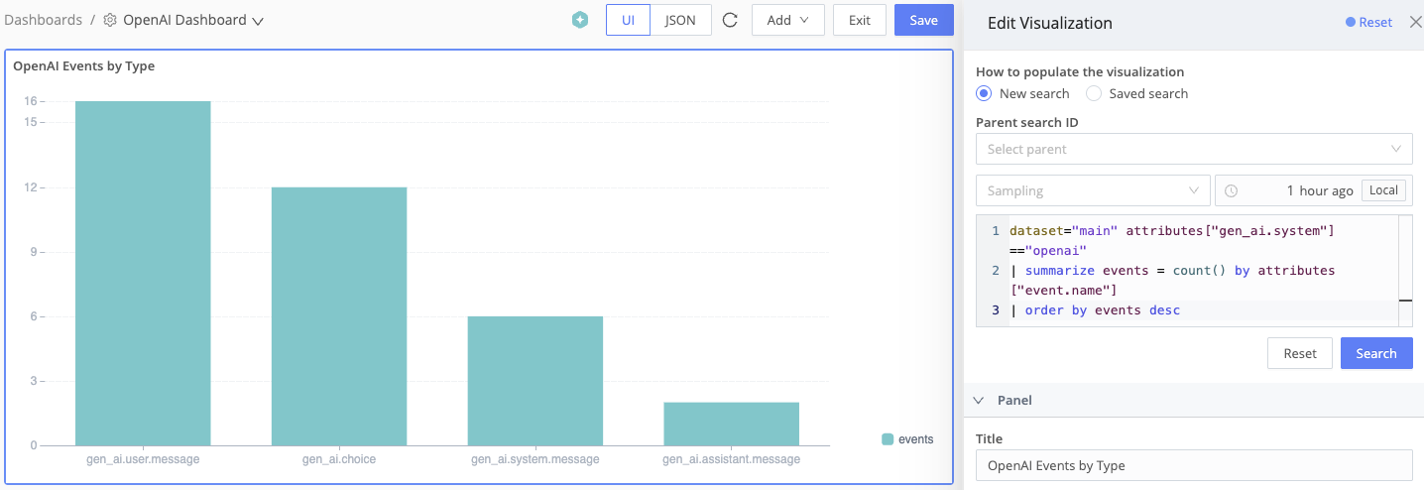Viewport: 1424px width, 490px height.
Task: Edit the panel Title input field
Action: tap(1194, 465)
